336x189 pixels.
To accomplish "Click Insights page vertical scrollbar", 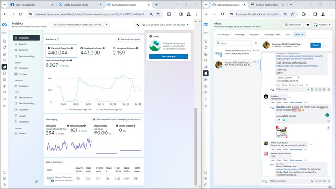I will click(196, 146).
